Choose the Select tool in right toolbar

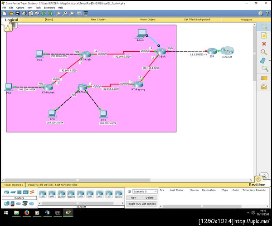[264, 27]
